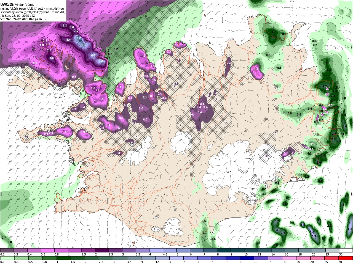Pick the dark purple swatch between 2 and 2.5, upper bar
This screenshot has width=353, height=264.
point(102,251)
